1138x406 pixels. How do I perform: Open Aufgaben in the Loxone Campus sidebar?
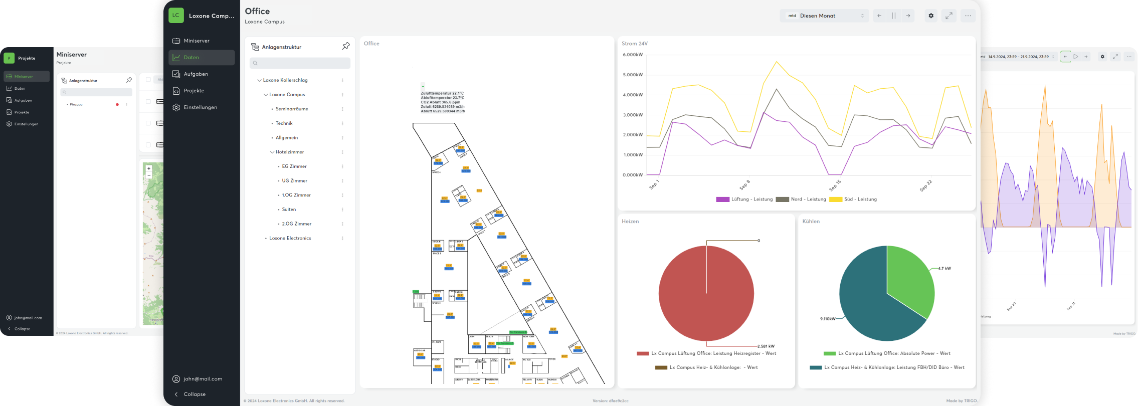point(202,74)
